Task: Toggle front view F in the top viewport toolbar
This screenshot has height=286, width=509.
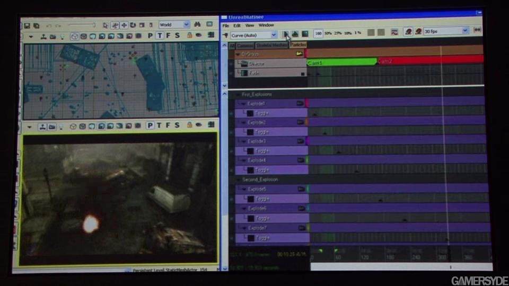Action: [169, 35]
